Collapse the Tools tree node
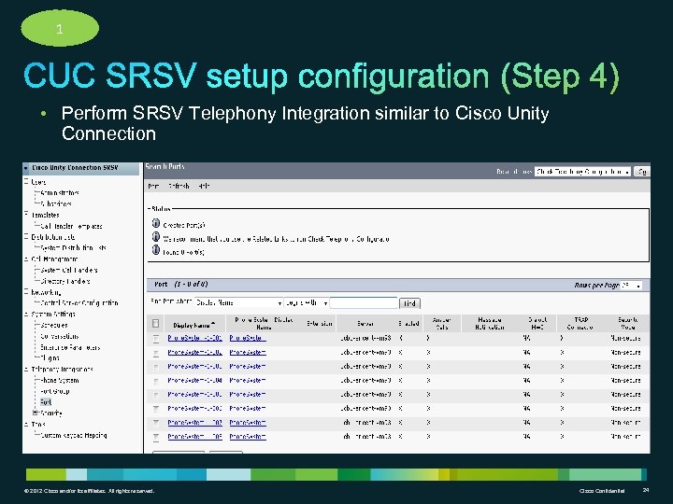The height and width of the screenshot is (504, 673). pos(26,425)
